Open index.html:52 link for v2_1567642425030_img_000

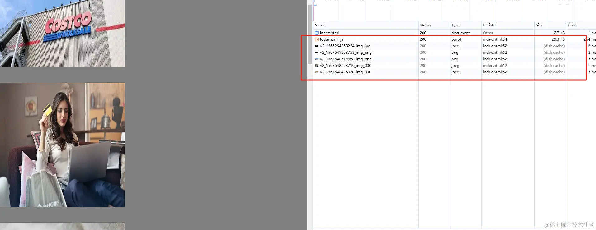495,72
